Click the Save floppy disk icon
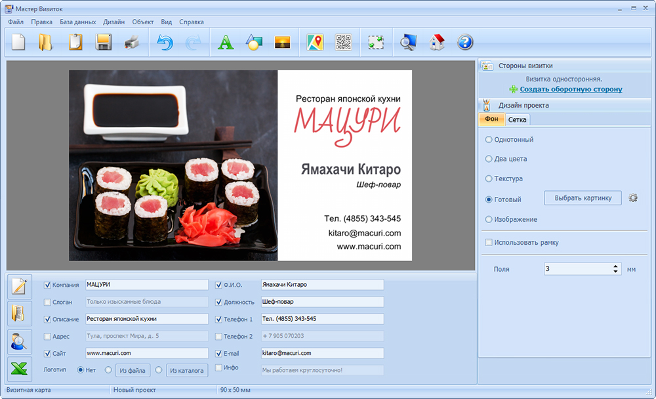The width and height of the screenshot is (656, 399). pos(103,43)
